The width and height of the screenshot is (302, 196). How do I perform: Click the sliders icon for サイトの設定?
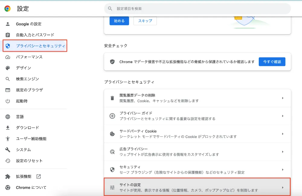(x=112, y=188)
